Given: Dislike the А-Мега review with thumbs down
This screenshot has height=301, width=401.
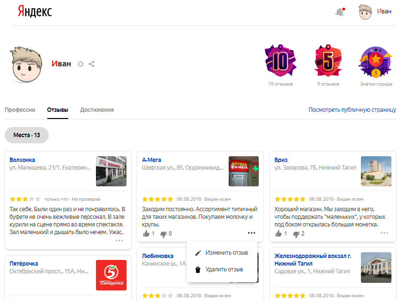Looking at the screenshot, I should point(163,234).
